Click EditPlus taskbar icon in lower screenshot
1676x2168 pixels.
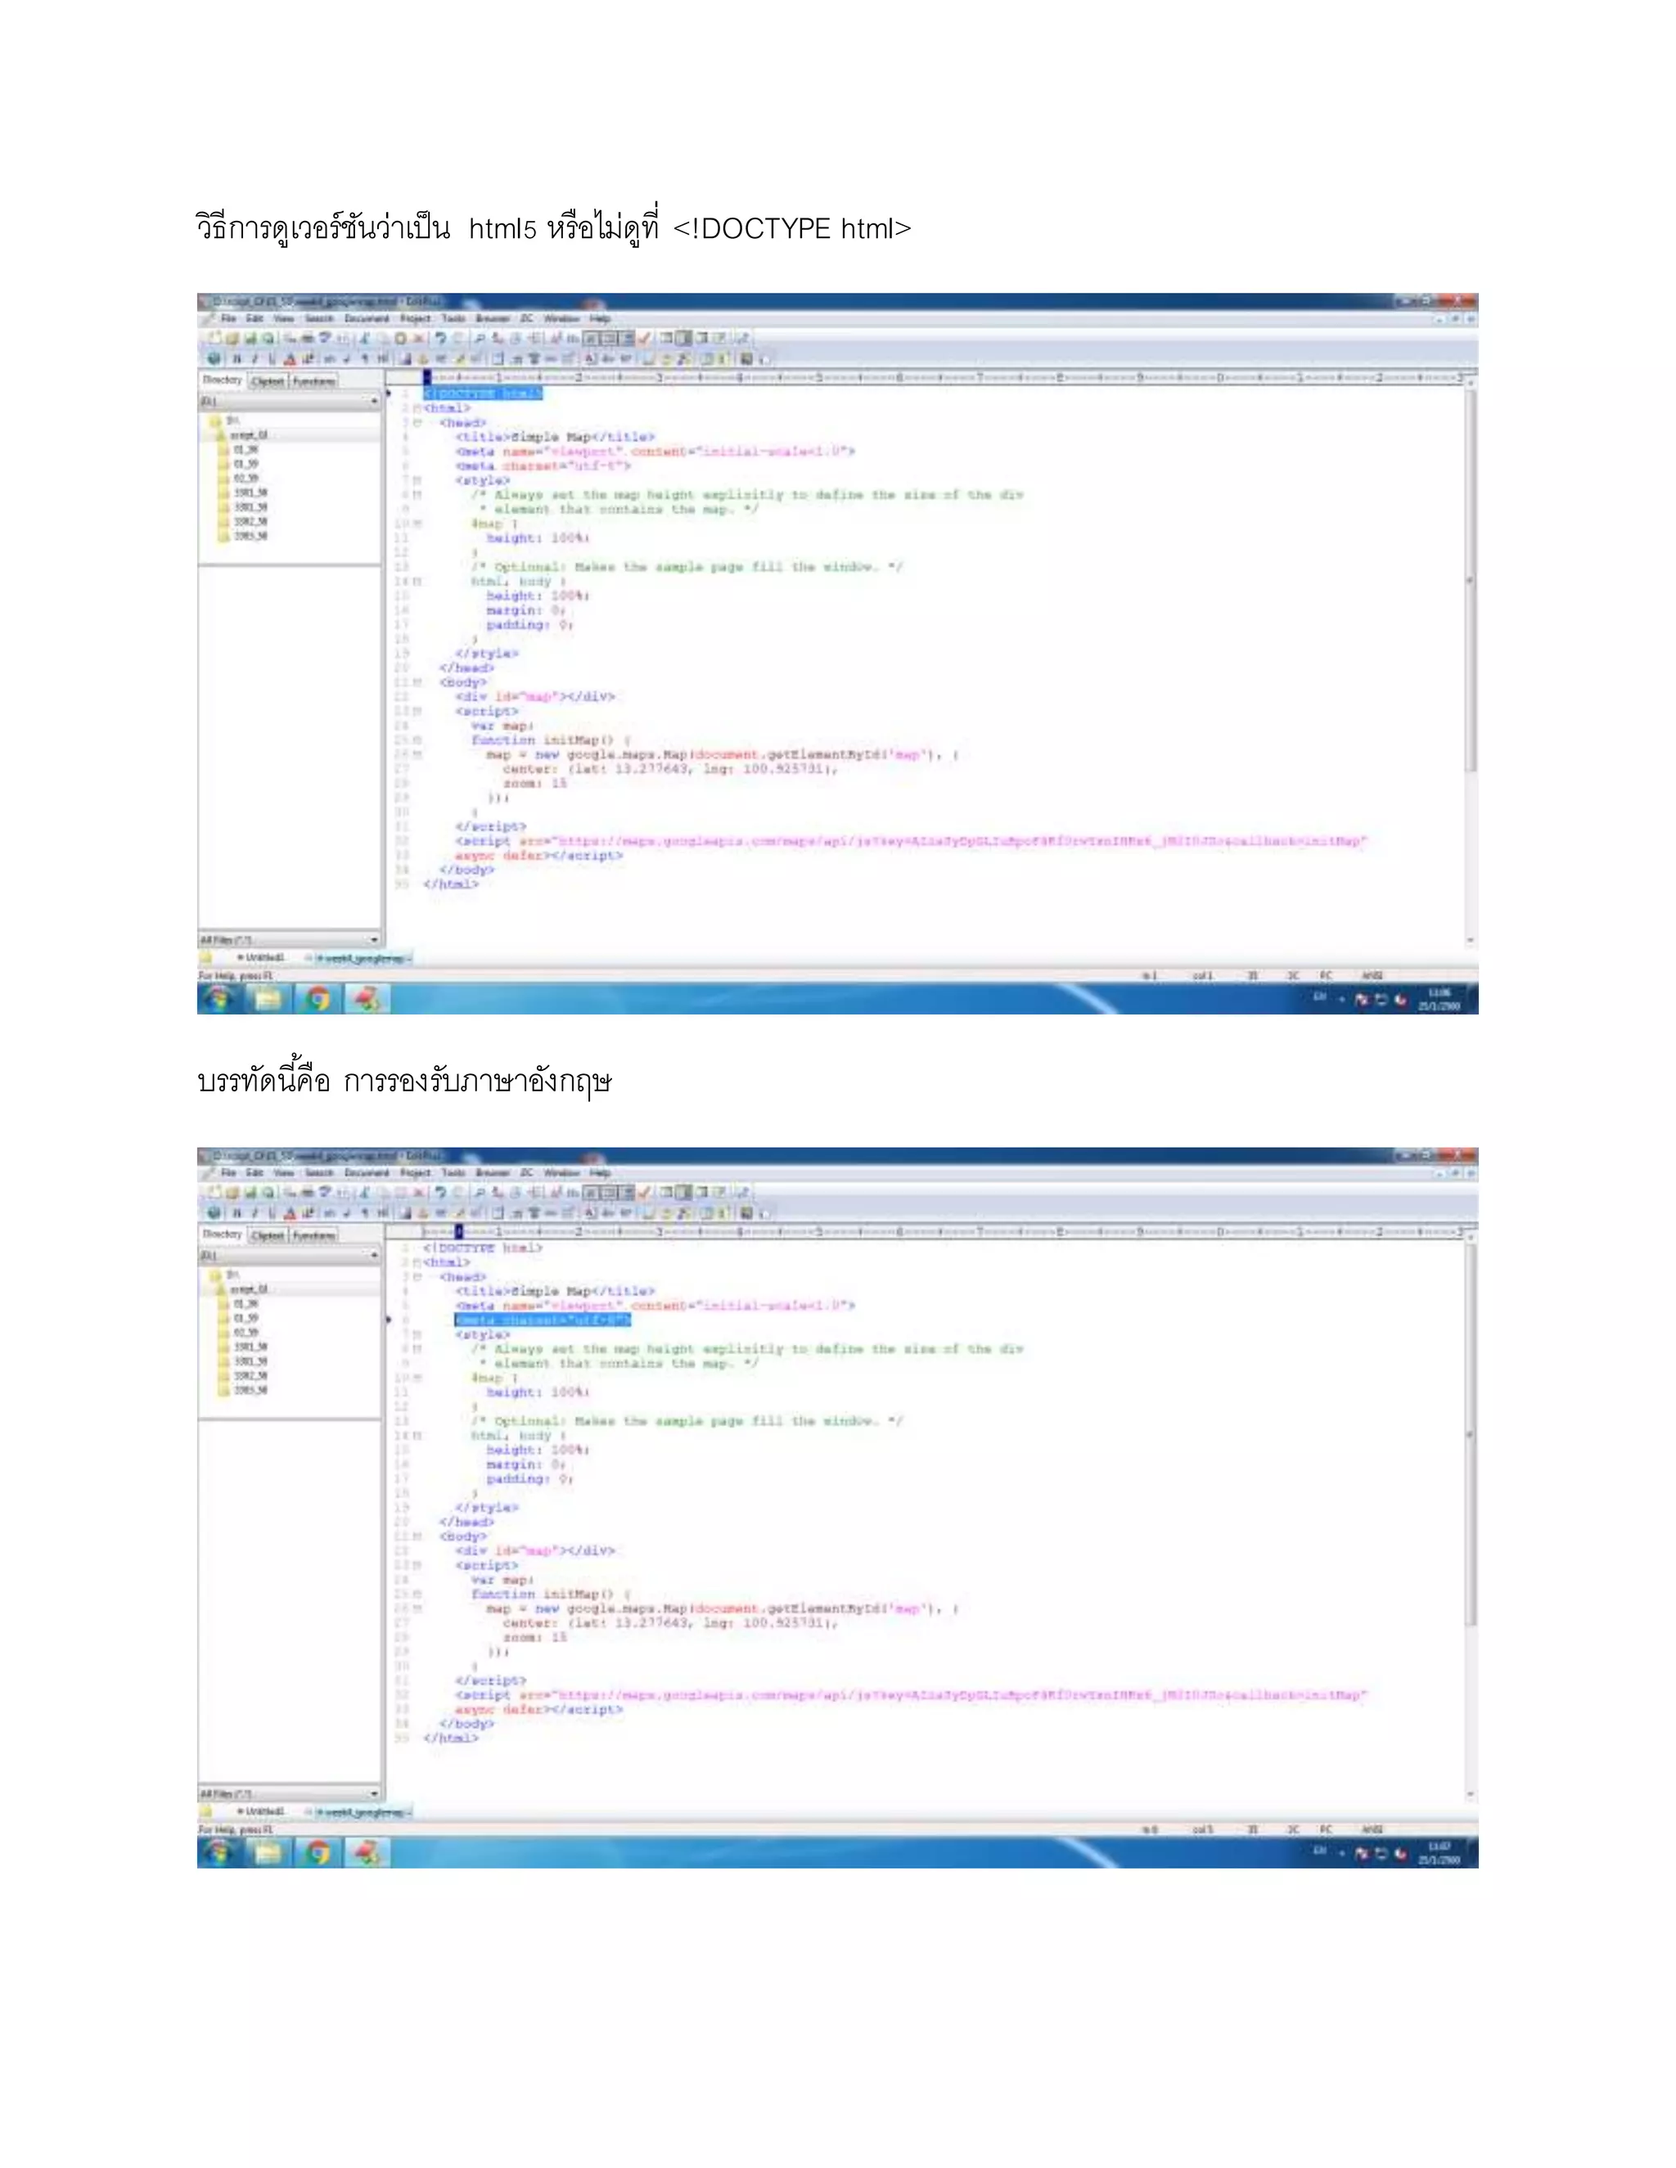367,1852
